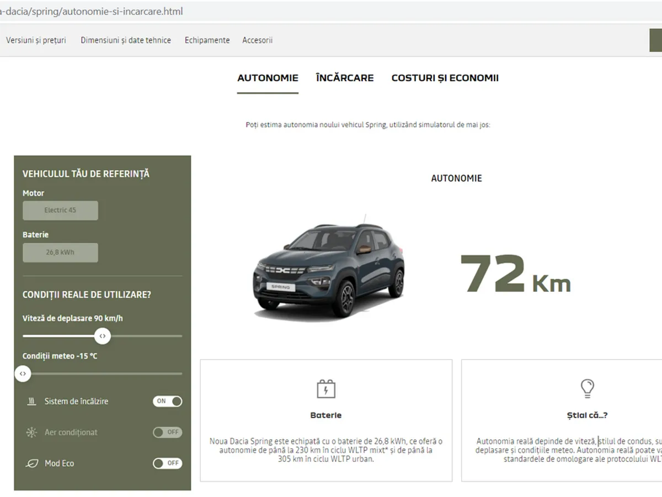Click the weather temperature slider handle

pyautogui.click(x=23, y=374)
